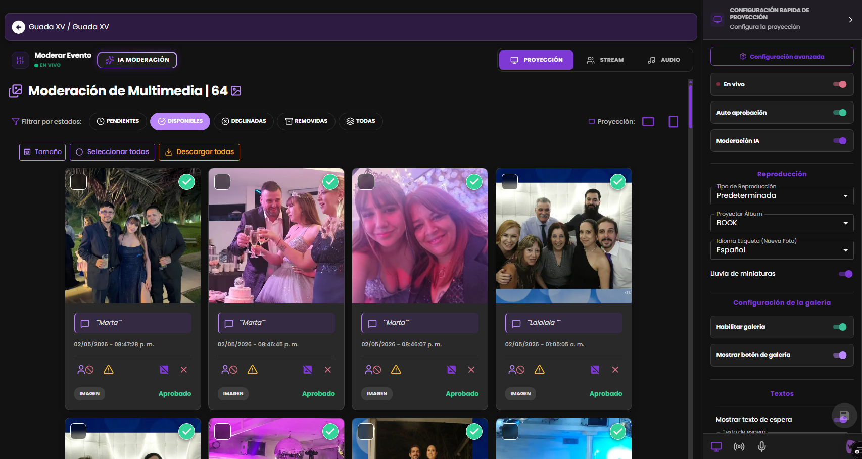Remove the 01:05:05 photo with X icon
The image size is (862, 459).
click(x=615, y=370)
